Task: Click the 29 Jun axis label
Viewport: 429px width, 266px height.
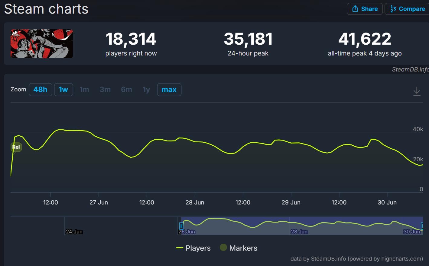Action: tap(291, 202)
